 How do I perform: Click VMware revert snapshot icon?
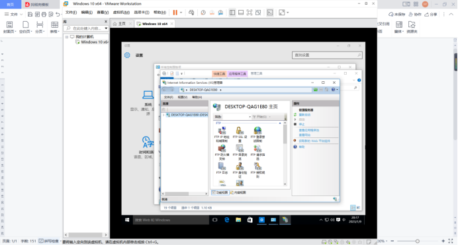(212, 13)
